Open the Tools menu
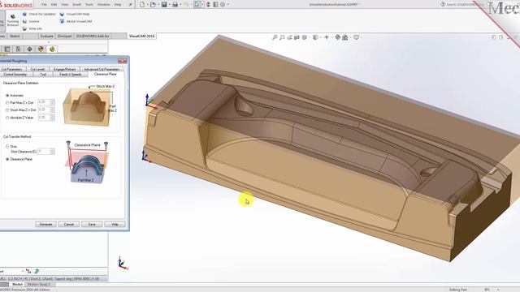520x292 pixels. click(89, 5)
